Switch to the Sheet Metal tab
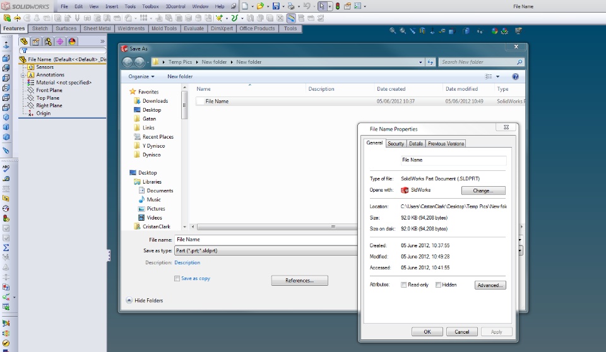 97,28
